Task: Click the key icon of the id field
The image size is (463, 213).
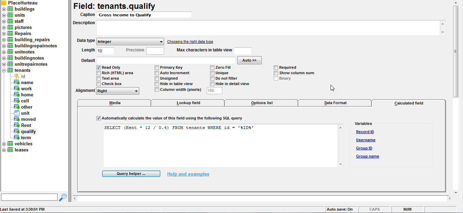Action: 17,77
